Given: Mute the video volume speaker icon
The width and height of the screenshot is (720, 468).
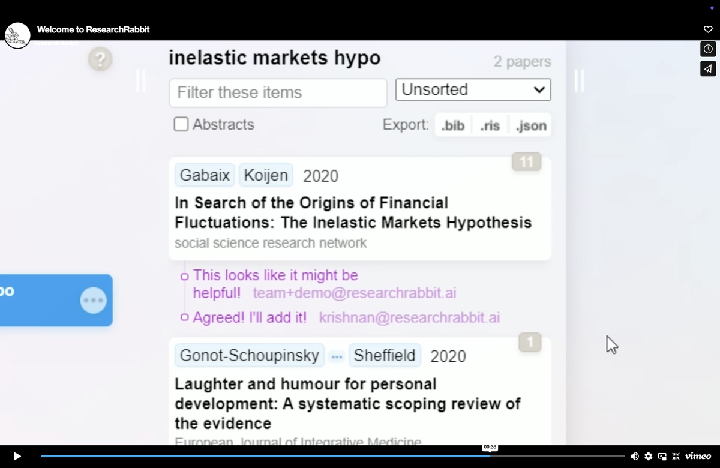Looking at the screenshot, I should click(x=635, y=457).
